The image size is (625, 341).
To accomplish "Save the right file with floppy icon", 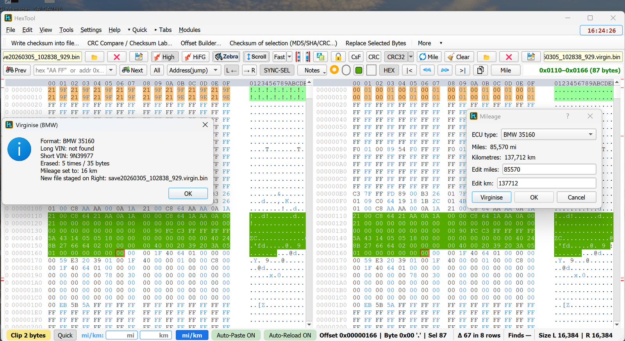I will (531, 57).
